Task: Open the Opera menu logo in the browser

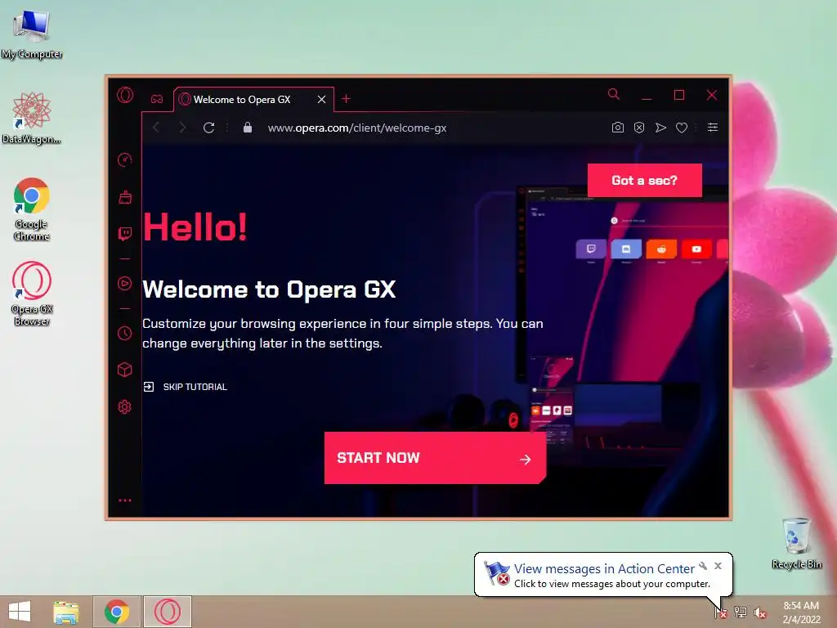Action: click(x=125, y=95)
